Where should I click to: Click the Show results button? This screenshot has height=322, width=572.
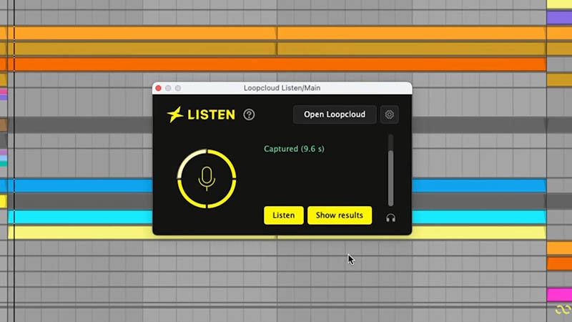pyautogui.click(x=339, y=215)
